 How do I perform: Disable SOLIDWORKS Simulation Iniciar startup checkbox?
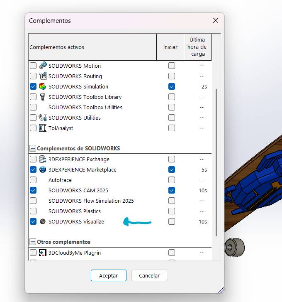point(172,86)
